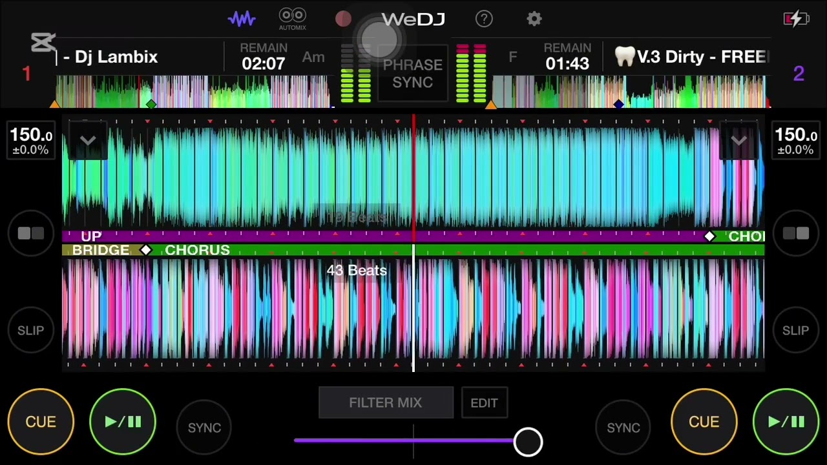Viewport: 827px width, 465px height.
Task: Hit the CUE button on deck 1
Action: coord(41,422)
